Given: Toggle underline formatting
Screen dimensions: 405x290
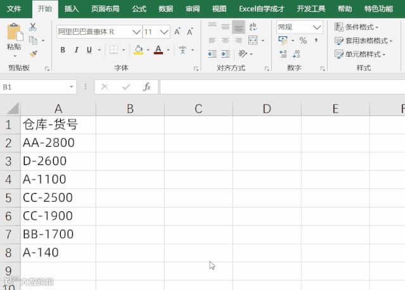Looking at the screenshot, I should pyautogui.click(x=89, y=49).
